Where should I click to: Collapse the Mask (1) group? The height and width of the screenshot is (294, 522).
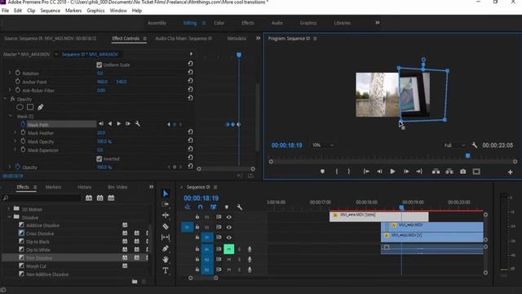pyautogui.click(x=11, y=116)
